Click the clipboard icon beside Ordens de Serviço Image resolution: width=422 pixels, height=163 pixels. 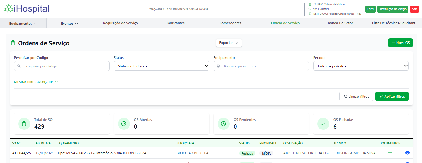coord(13,43)
